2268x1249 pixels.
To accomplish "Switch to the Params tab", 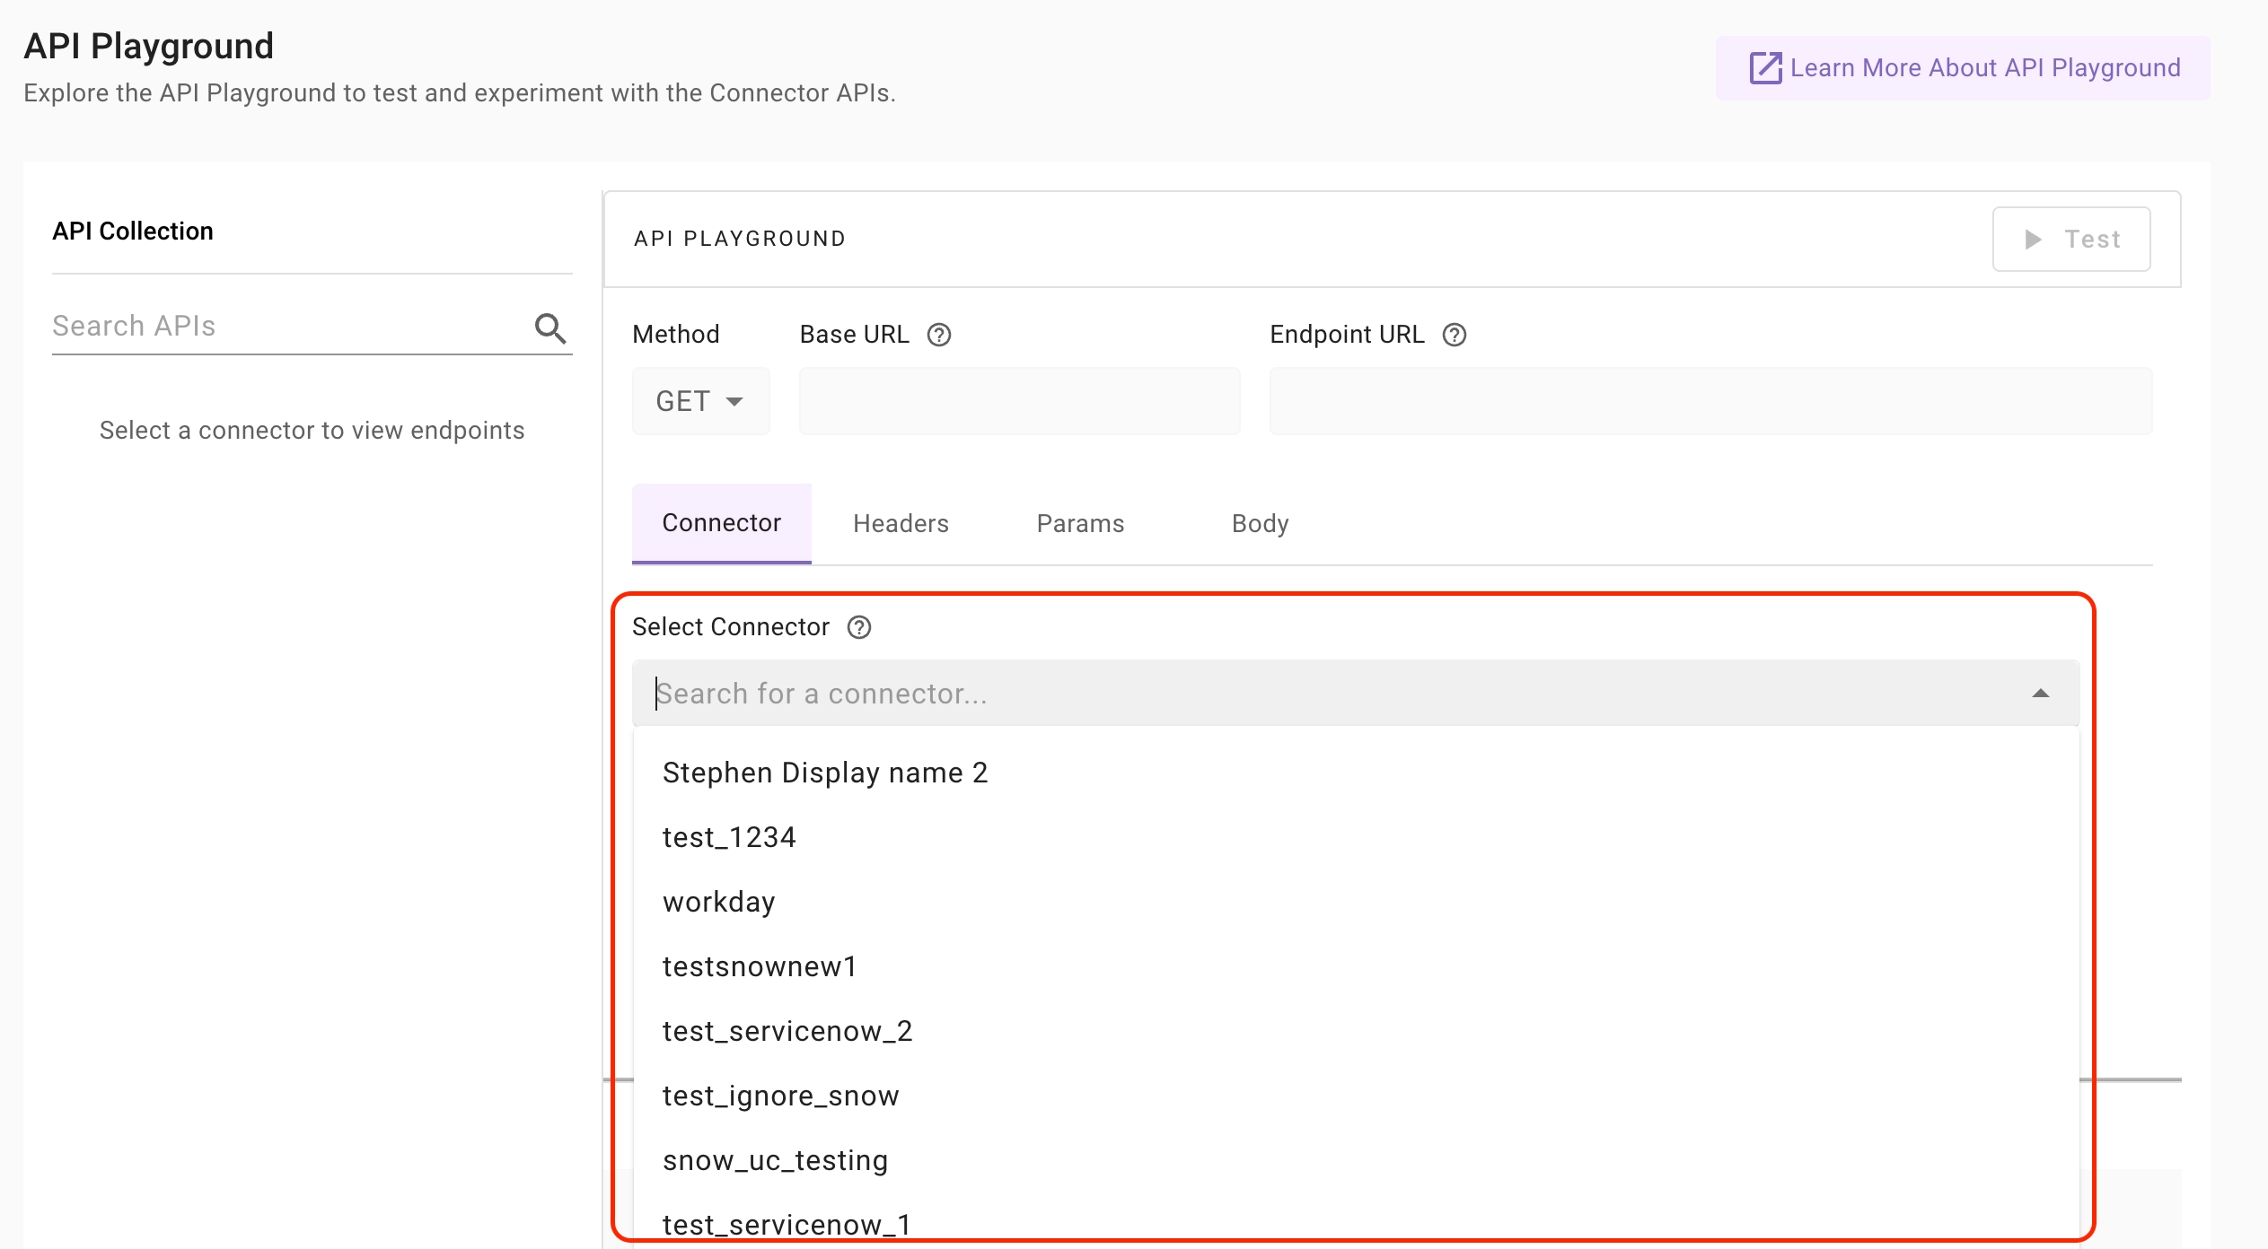I will click(x=1080, y=524).
